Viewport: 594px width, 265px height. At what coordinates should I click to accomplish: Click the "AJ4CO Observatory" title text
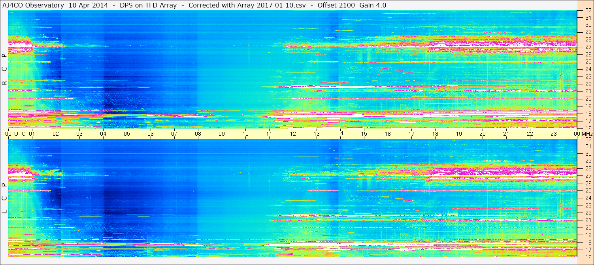pos(33,5)
